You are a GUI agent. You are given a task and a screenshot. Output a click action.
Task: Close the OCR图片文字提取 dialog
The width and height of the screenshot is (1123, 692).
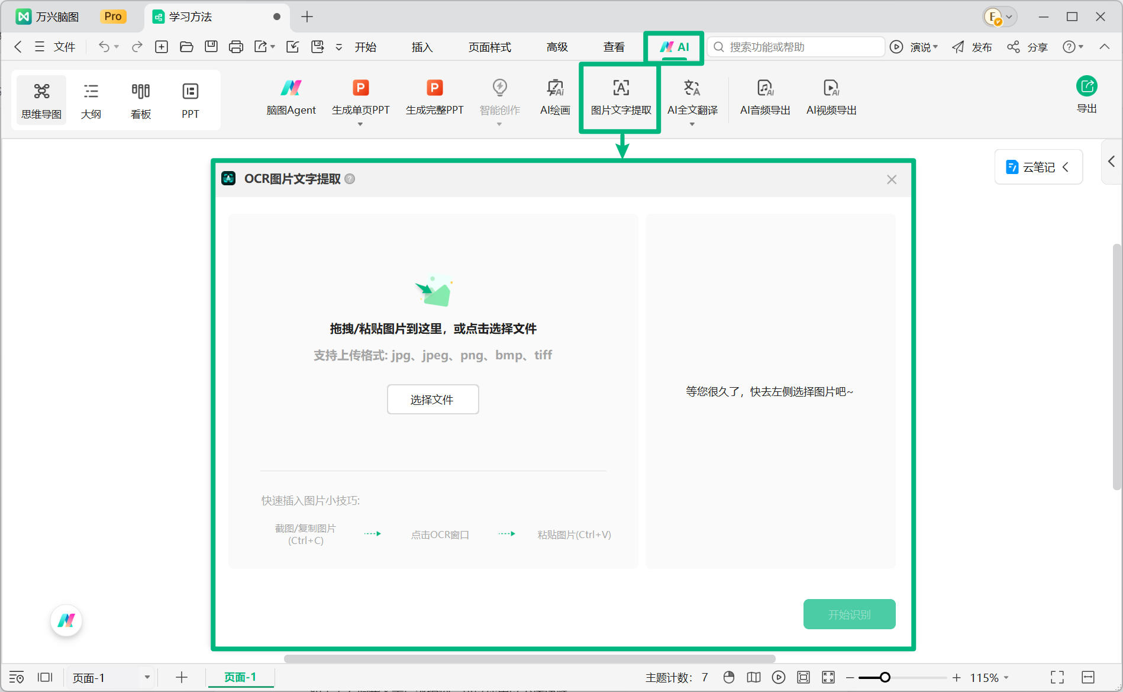pyautogui.click(x=892, y=179)
